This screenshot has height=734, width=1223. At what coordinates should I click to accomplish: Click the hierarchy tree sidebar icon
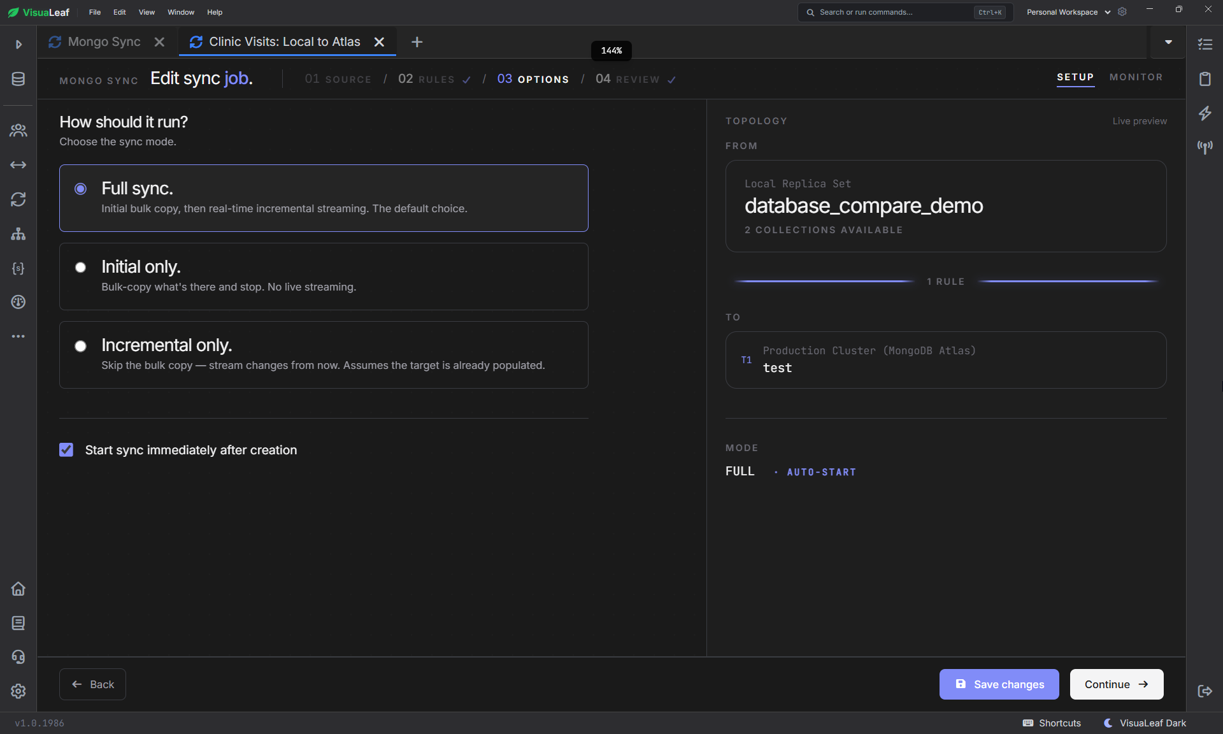pos(18,234)
